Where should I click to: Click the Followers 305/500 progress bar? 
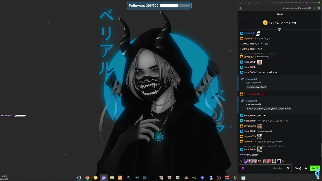point(159,6)
